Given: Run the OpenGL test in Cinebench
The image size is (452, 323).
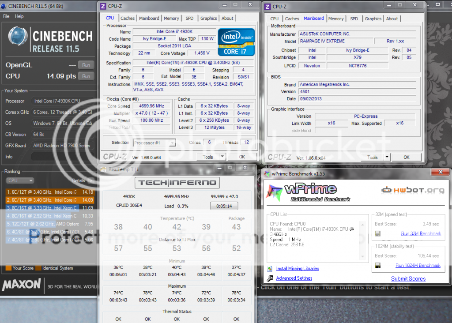Looking at the screenshot, I should (x=86, y=65).
